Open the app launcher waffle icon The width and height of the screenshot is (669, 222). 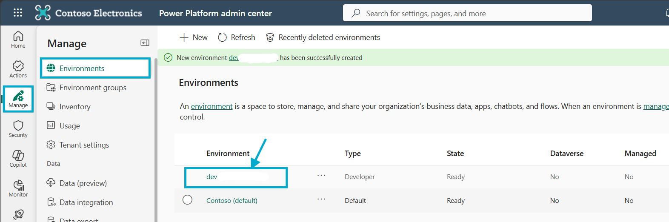[18, 13]
